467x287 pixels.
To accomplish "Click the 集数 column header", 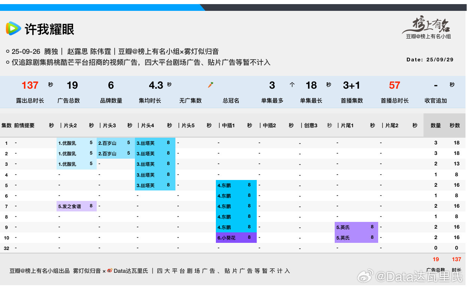I will (x=6, y=125).
